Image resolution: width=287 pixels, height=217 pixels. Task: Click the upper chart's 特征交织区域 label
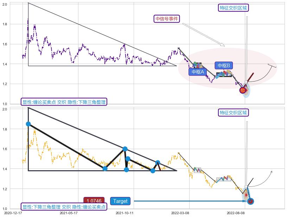234,8
